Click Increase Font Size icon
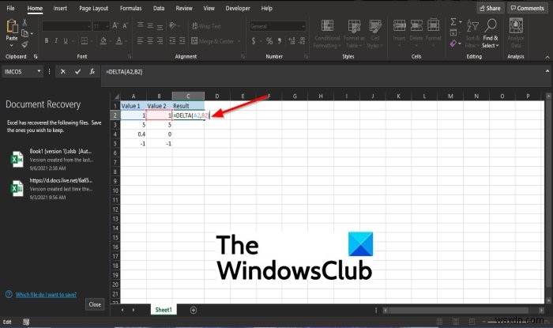 pyautogui.click(x=115, y=26)
